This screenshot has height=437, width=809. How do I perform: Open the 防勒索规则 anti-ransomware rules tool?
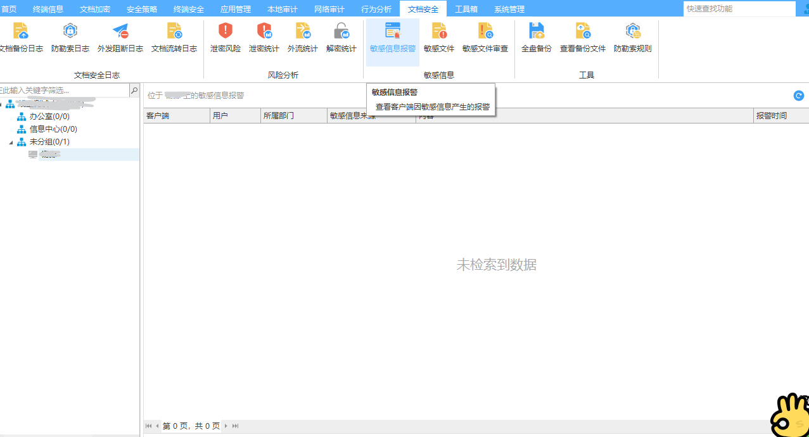(x=632, y=35)
